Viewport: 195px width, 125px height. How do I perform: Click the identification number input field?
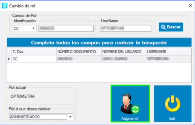66,28
